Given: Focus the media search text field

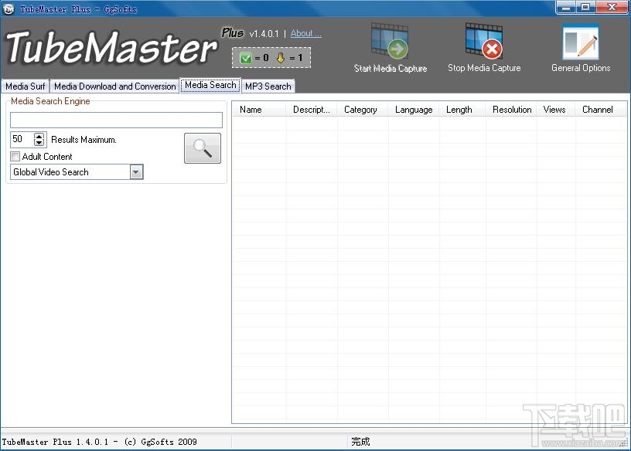Looking at the screenshot, I should 116,120.
